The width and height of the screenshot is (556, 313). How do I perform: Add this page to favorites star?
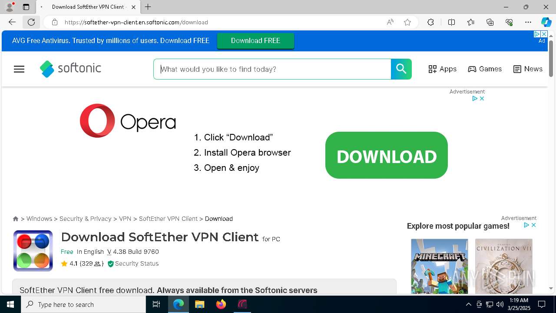pyautogui.click(x=407, y=22)
